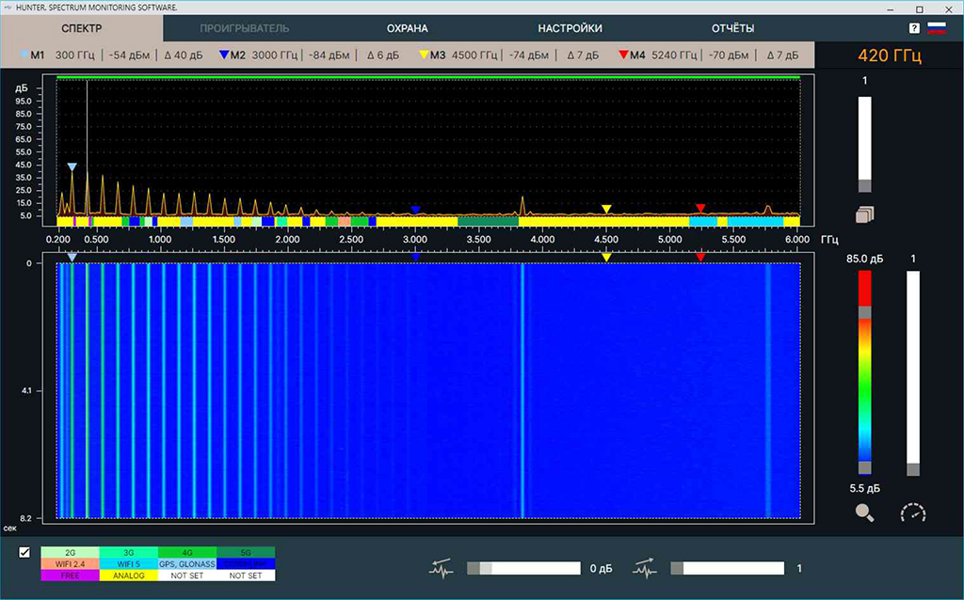This screenshot has height=600, width=964.
Task: Open the ОХРАНА tab
Action: click(407, 28)
